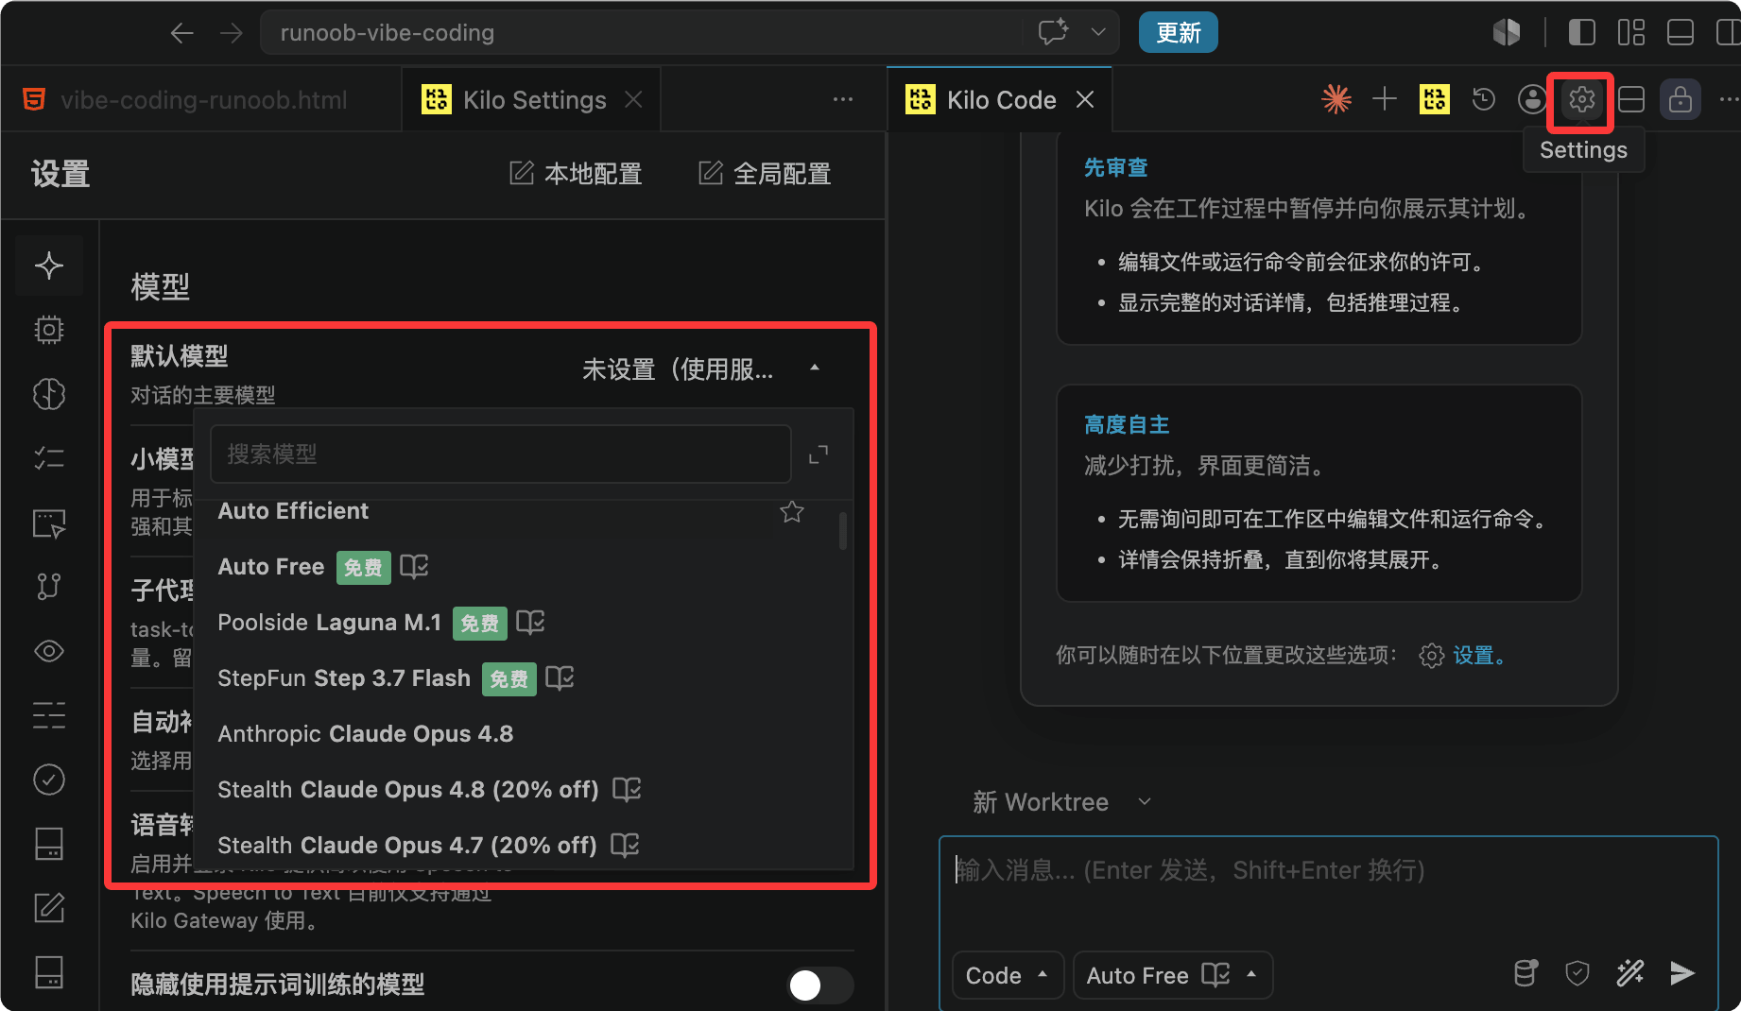Image resolution: width=1741 pixels, height=1011 pixels.
Task: Expand the 新 Worktree dropdown
Action: click(x=1062, y=802)
